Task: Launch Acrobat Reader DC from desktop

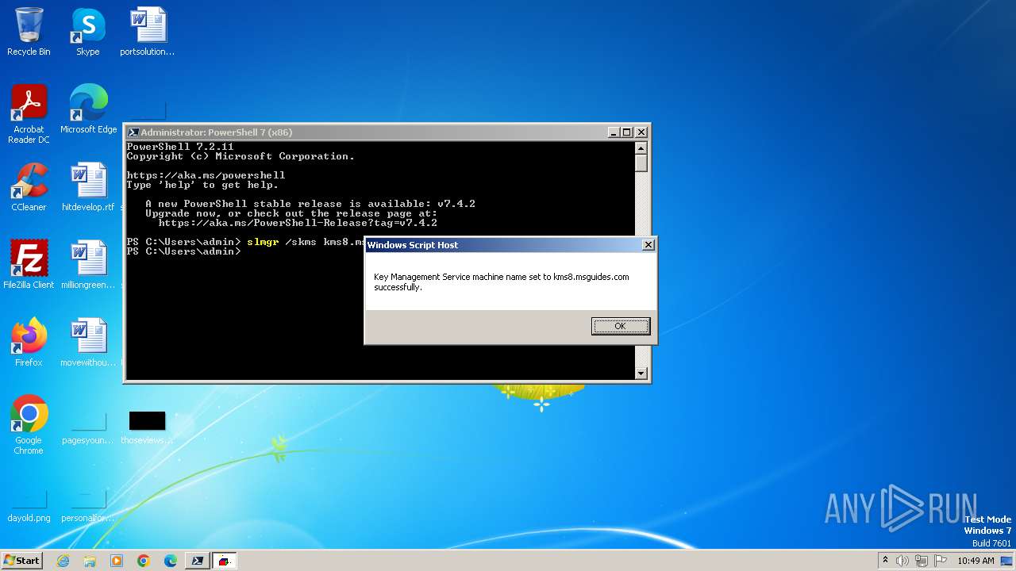Action: 29,114
